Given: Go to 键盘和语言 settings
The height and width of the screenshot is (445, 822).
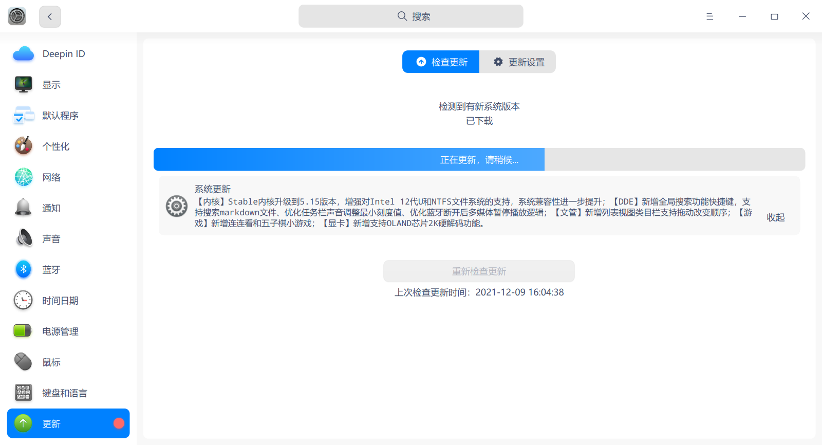Looking at the screenshot, I should (x=68, y=393).
